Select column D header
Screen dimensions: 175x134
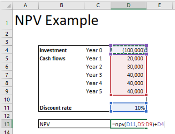point(129,5)
